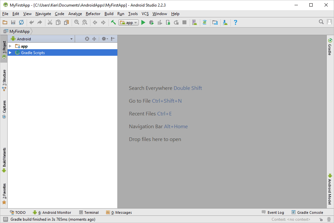Open the Gradle Console button
334x223 pixels.
(307, 213)
